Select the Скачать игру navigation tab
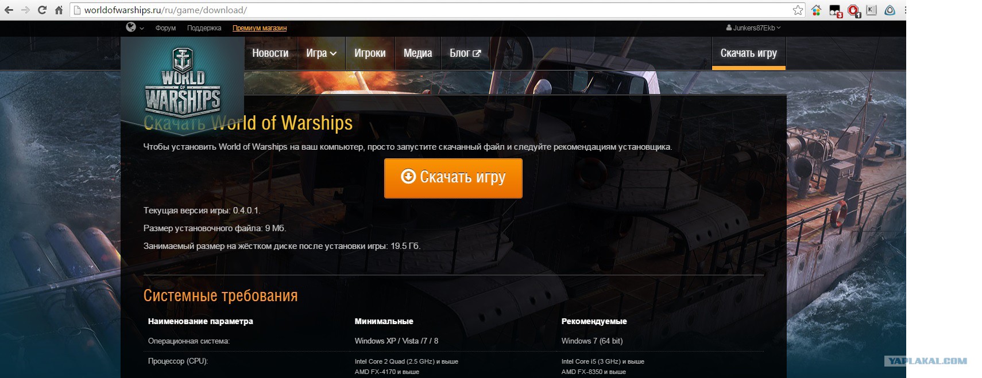 tap(748, 53)
